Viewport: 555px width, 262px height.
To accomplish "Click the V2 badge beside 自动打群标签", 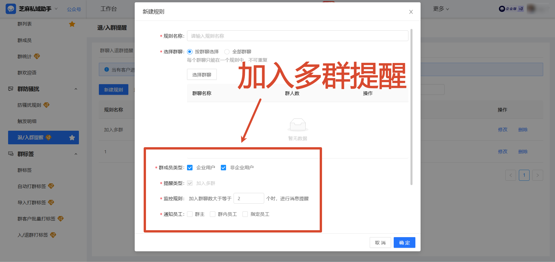I will 51,186.
